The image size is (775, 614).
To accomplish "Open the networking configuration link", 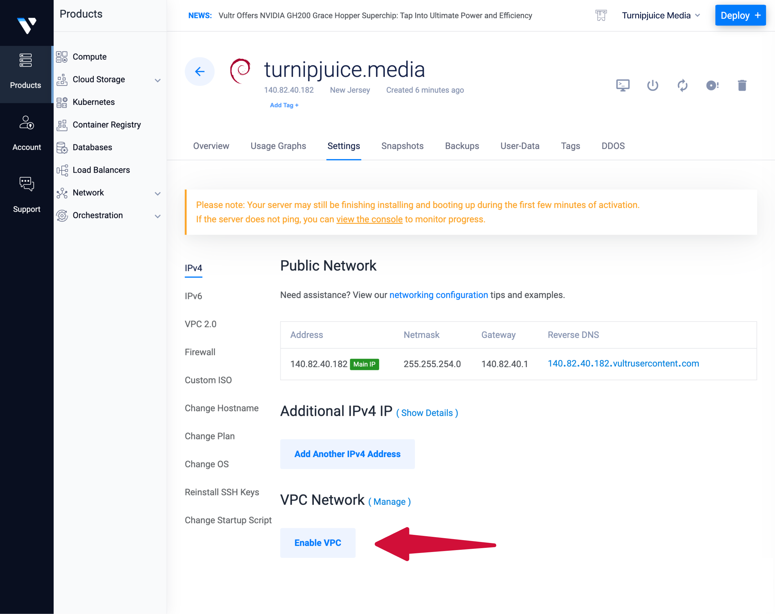I will tap(439, 295).
